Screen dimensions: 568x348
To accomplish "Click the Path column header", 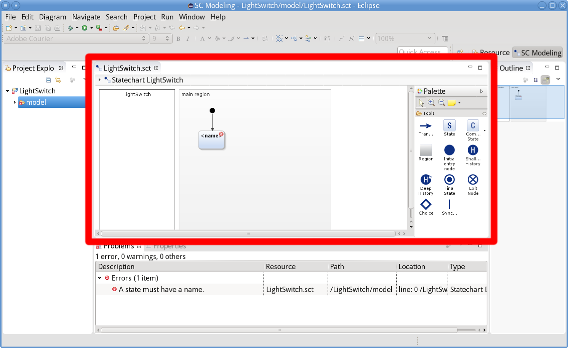I will pos(362,267).
